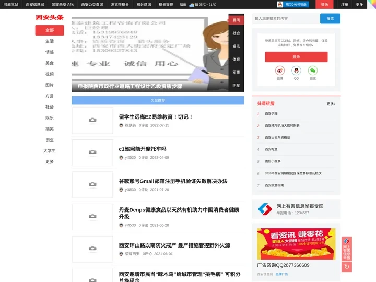Open article 谷歌账号Gmail邮箱注册手机验证失败解决办法

(173, 181)
